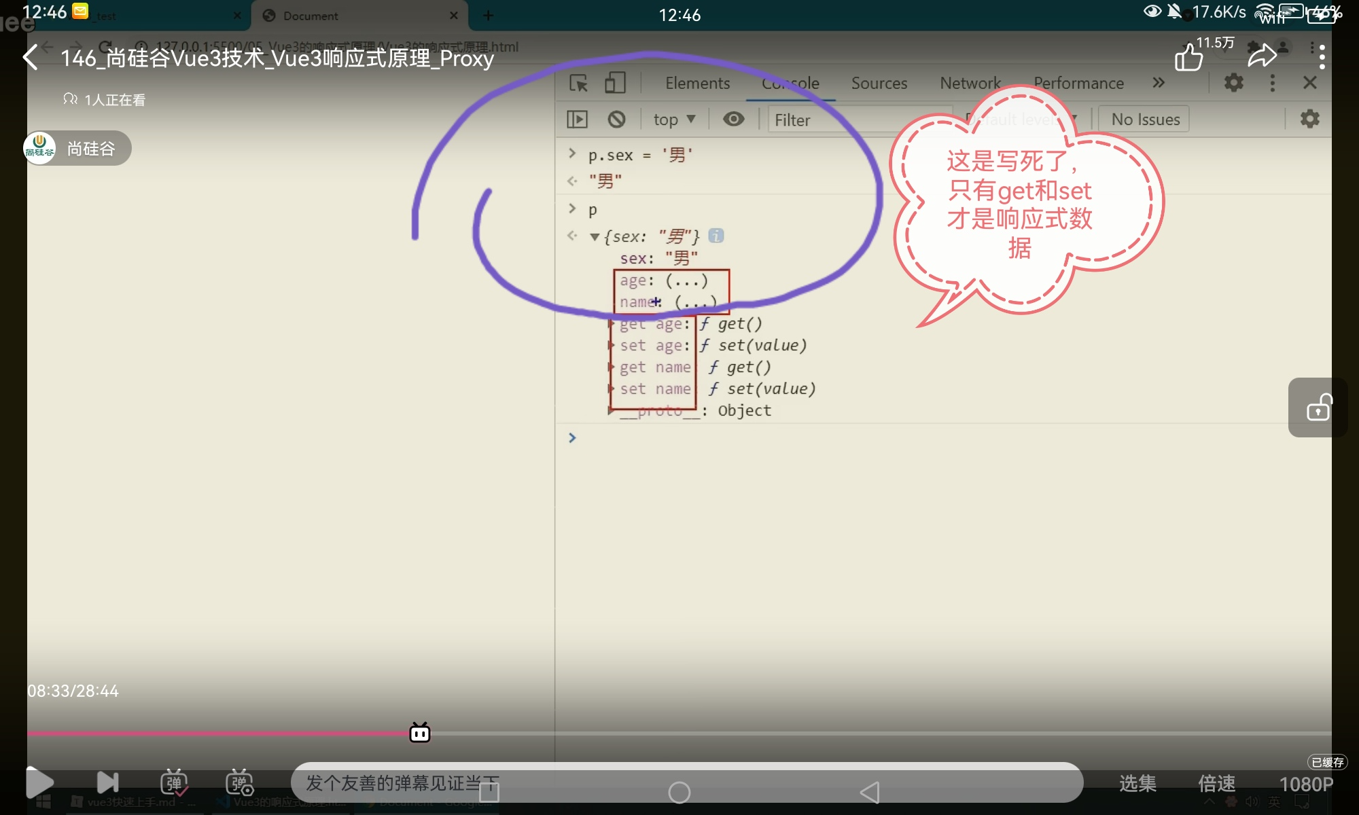Switch to the Network tab
1359x815 pixels.
click(970, 83)
